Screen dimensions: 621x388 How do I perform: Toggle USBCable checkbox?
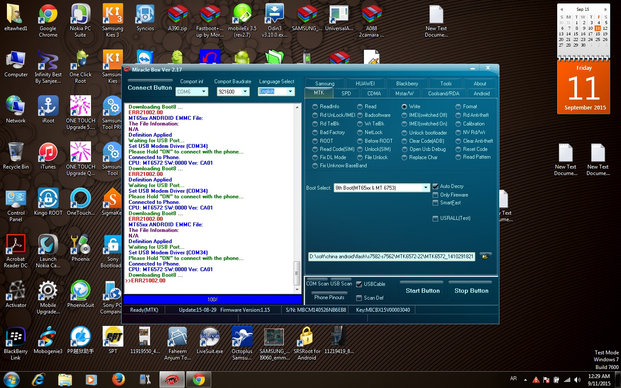pos(359,284)
